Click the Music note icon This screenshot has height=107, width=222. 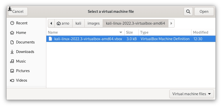[x=12, y=61]
